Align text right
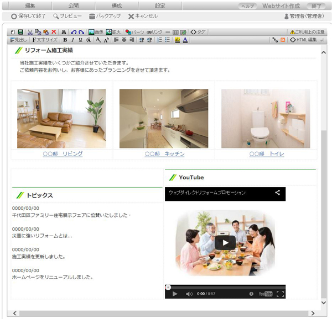 [x=132, y=40]
